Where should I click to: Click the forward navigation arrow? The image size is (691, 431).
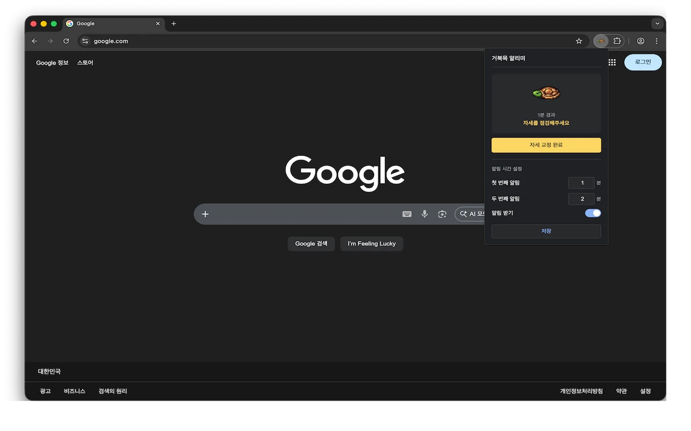50,41
